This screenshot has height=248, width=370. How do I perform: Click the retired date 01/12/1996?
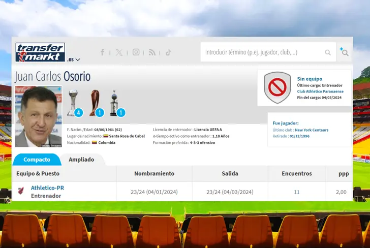tap(299, 136)
